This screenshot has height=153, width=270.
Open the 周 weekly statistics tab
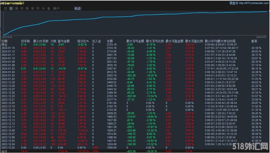(17, 8)
